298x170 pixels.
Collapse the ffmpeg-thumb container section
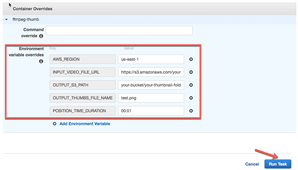(7, 20)
